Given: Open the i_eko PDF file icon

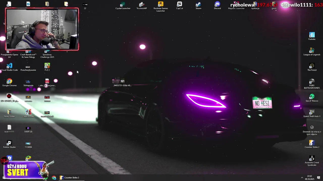Looking at the screenshot, I should click(47, 82).
